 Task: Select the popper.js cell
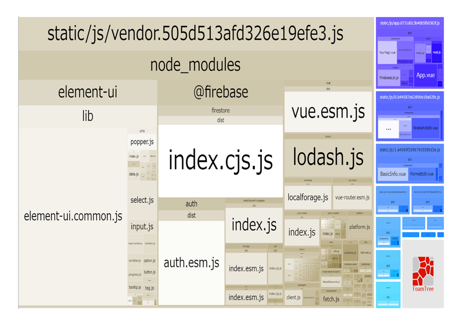pyautogui.click(x=142, y=142)
